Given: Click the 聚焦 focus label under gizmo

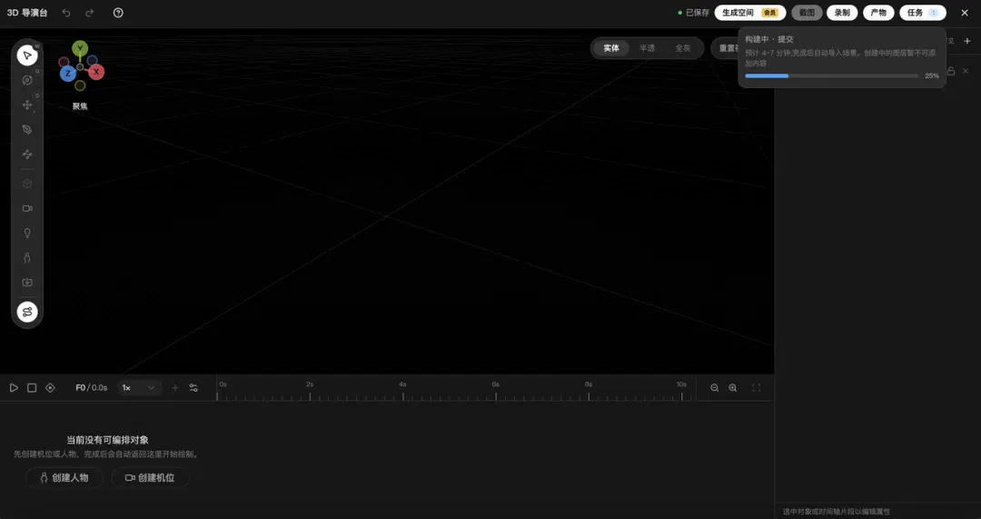Looking at the screenshot, I should [x=80, y=106].
